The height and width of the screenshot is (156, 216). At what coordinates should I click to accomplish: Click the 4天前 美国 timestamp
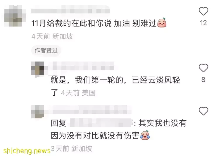tap(78, 93)
